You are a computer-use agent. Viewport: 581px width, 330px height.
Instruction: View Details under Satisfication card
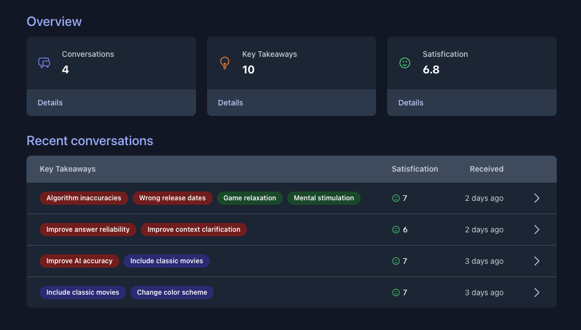pos(411,103)
